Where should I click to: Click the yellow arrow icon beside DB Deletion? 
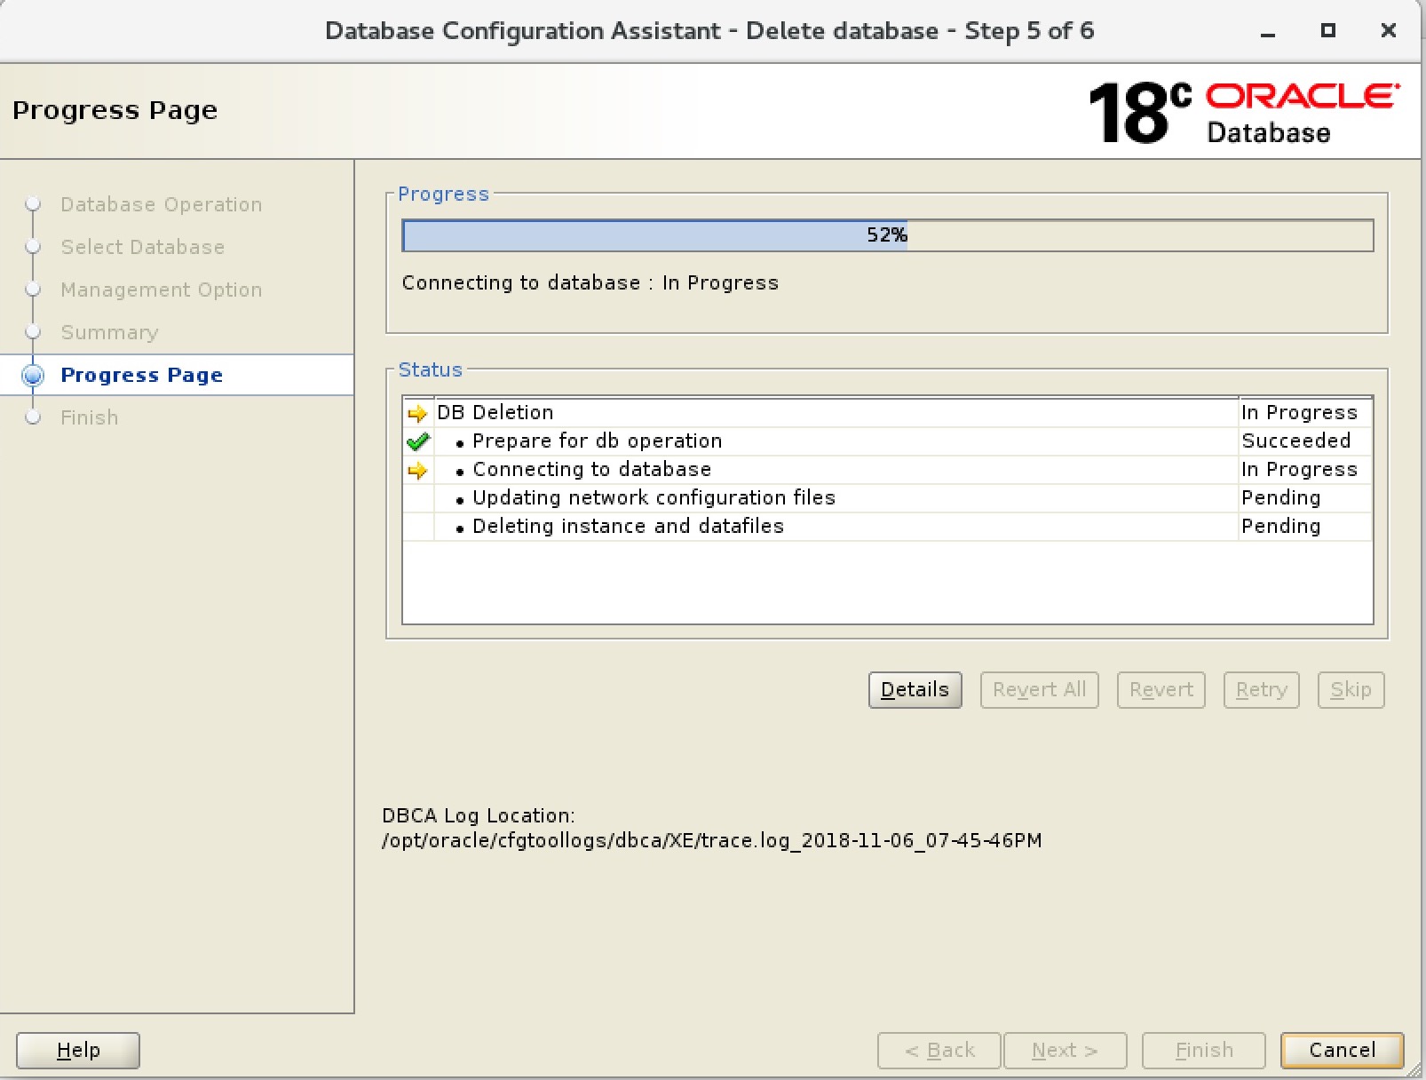pyautogui.click(x=417, y=413)
